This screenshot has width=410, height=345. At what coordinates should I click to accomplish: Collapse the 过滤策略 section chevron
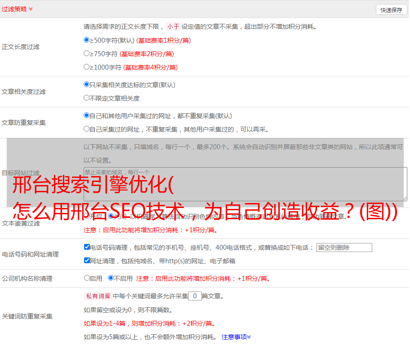point(31,9)
